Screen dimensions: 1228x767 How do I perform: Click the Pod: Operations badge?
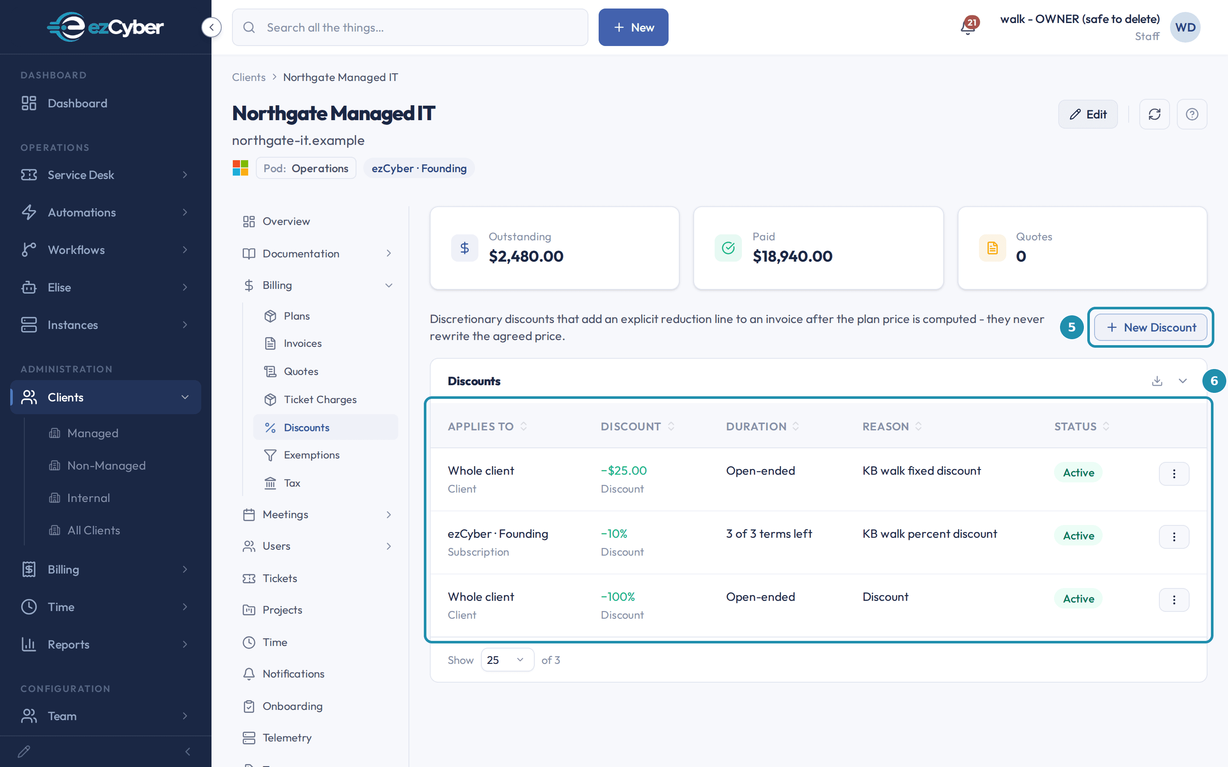[x=306, y=168]
